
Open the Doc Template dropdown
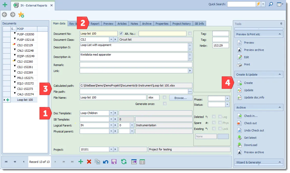pos(111,113)
